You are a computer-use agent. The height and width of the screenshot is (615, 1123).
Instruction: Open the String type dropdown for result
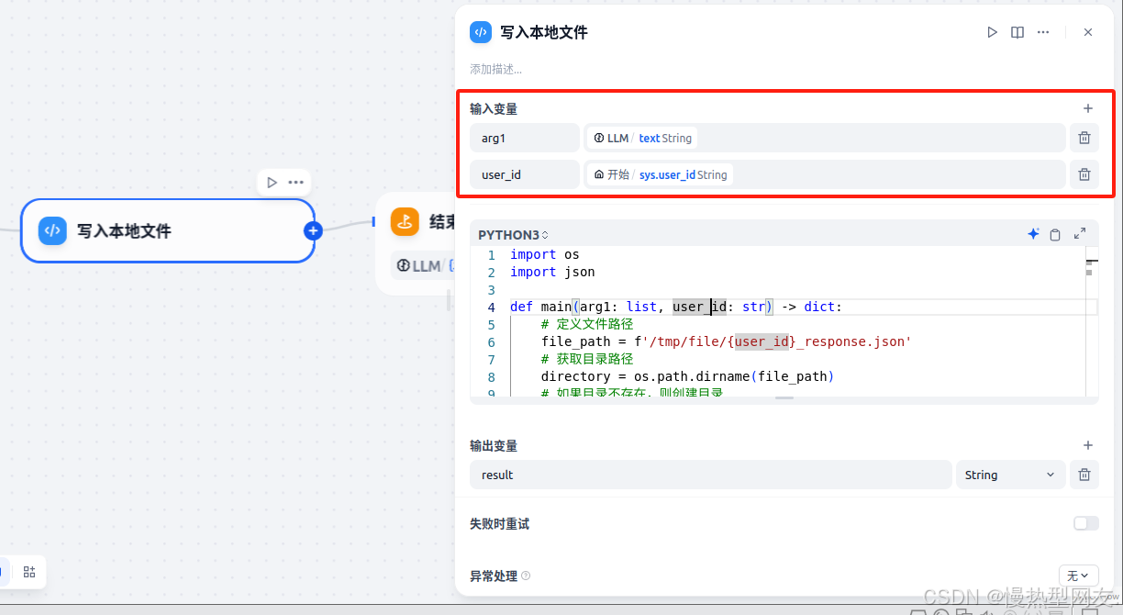click(x=1010, y=475)
